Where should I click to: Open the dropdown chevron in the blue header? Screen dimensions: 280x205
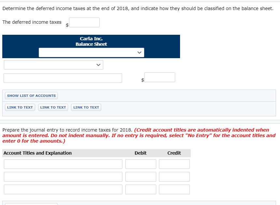click(x=139, y=52)
